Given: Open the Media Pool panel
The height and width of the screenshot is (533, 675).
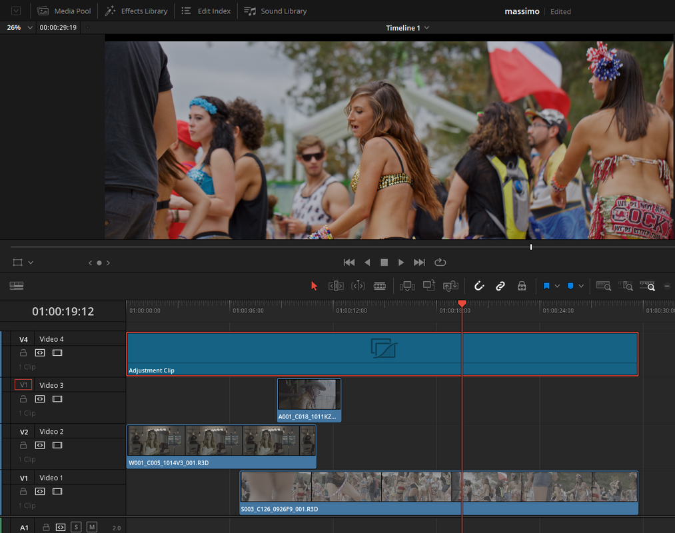Looking at the screenshot, I should pos(64,11).
